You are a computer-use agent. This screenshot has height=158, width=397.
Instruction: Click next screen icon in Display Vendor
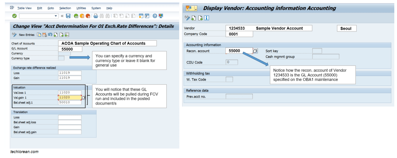click(x=200, y=18)
